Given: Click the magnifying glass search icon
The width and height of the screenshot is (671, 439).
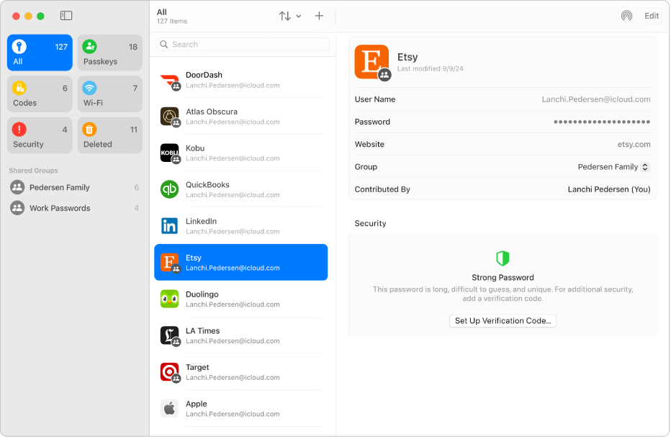Looking at the screenshot, I should click(164, 44).
